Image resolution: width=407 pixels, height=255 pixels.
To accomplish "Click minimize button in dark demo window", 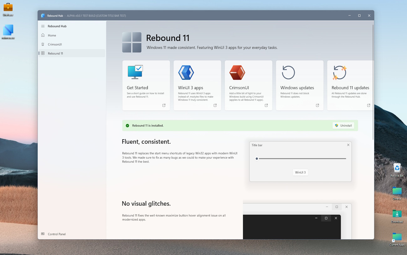I will coord(316,218).
